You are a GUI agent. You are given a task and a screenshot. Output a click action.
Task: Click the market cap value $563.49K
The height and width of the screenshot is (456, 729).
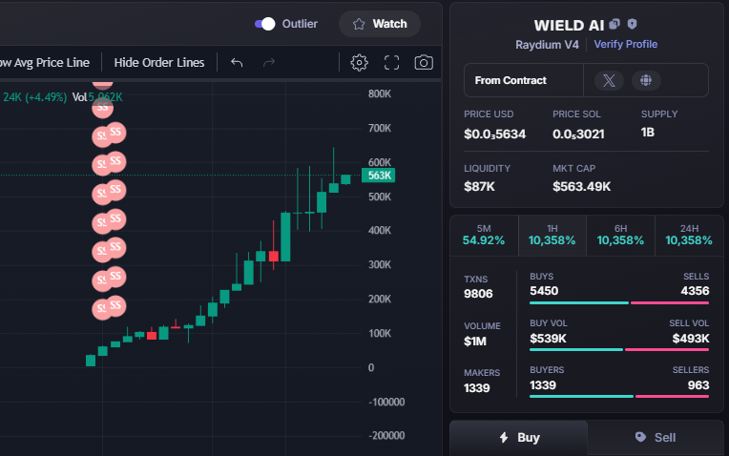tap(582, 186)
